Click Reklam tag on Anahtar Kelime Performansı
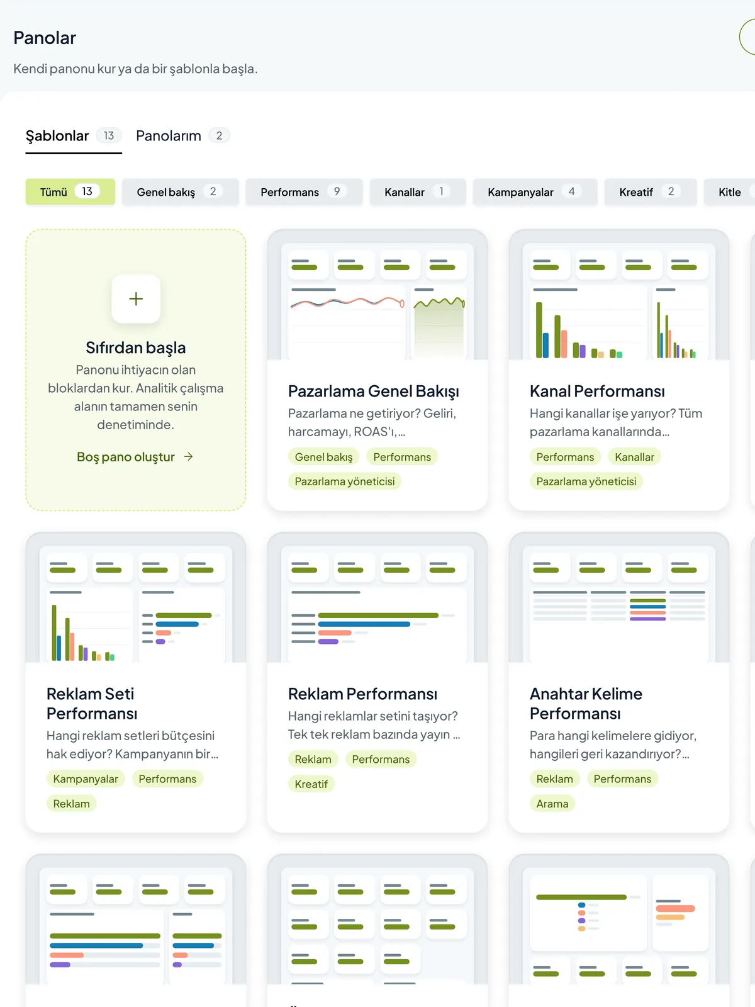 (554, 779)
